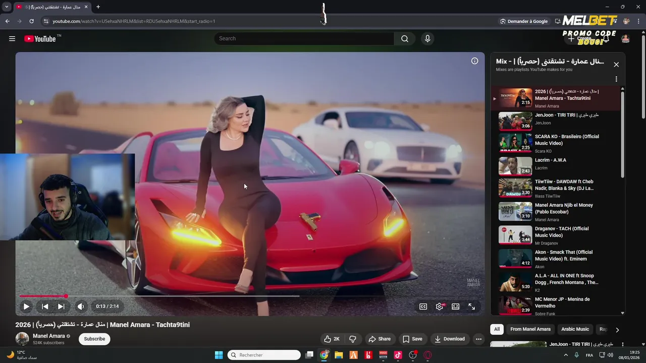Play JenJoon - TIRI TIRI from the mix
646x363 pixels.
(555, 120)
